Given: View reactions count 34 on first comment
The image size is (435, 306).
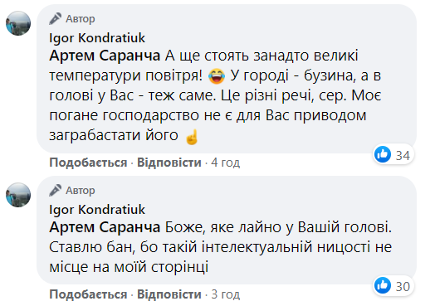Looking at the screenshot, I should click(403, 156).
